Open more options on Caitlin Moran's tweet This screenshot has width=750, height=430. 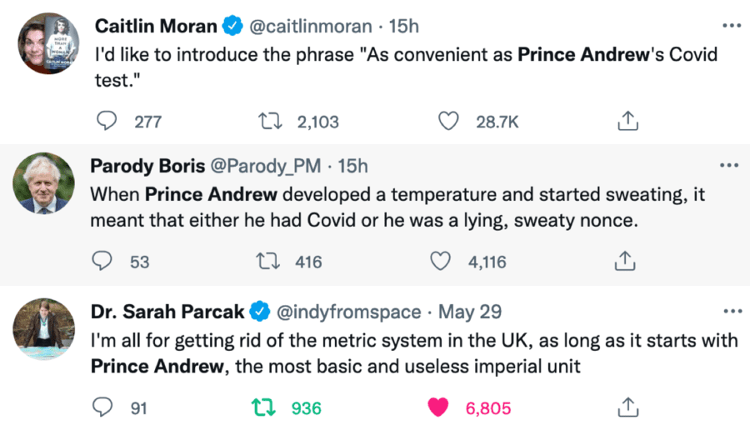coord(731,26)
